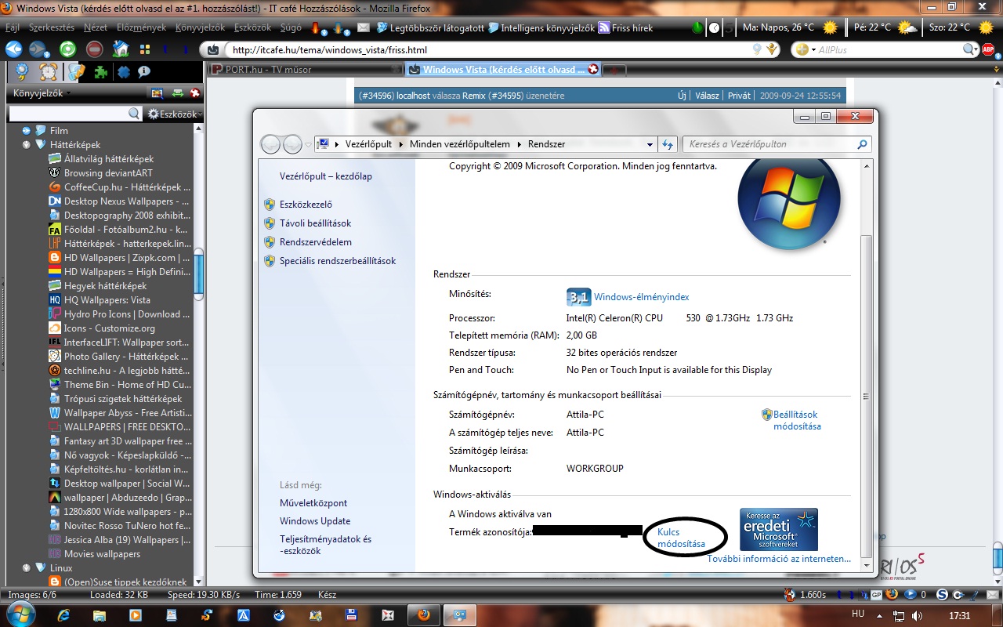This screenshot has width=1003, height=627.
Task: Open Legtöbbször látogatott bookmarks folder
Action: [429, 27]
